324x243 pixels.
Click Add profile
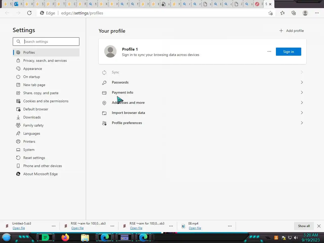point(291,31)
